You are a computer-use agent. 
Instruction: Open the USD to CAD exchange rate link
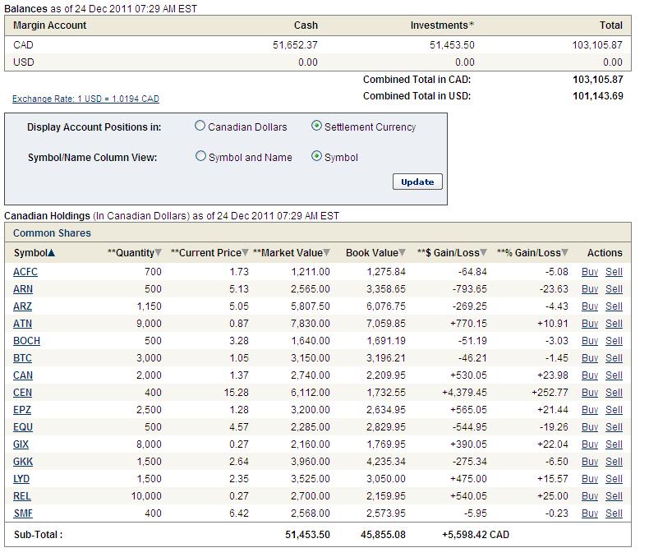click(x=85, y=99)
